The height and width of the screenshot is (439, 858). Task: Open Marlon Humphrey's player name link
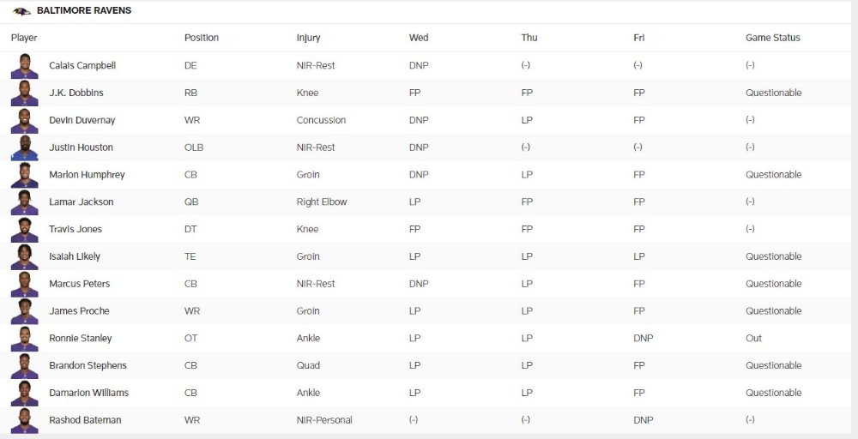click(87, 175)
